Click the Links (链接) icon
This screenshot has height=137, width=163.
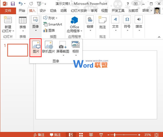90,19
